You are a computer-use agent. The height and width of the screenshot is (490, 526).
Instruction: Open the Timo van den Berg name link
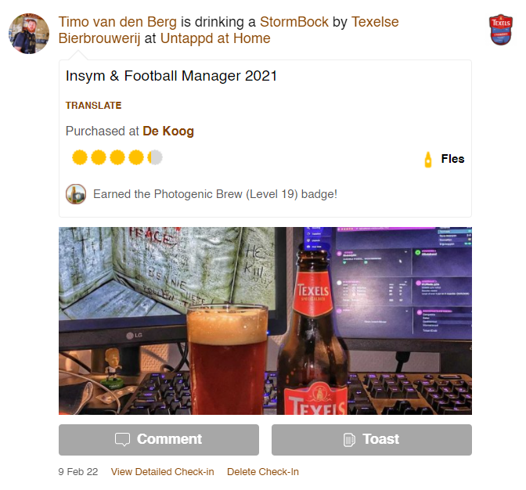tap(117, 22)
